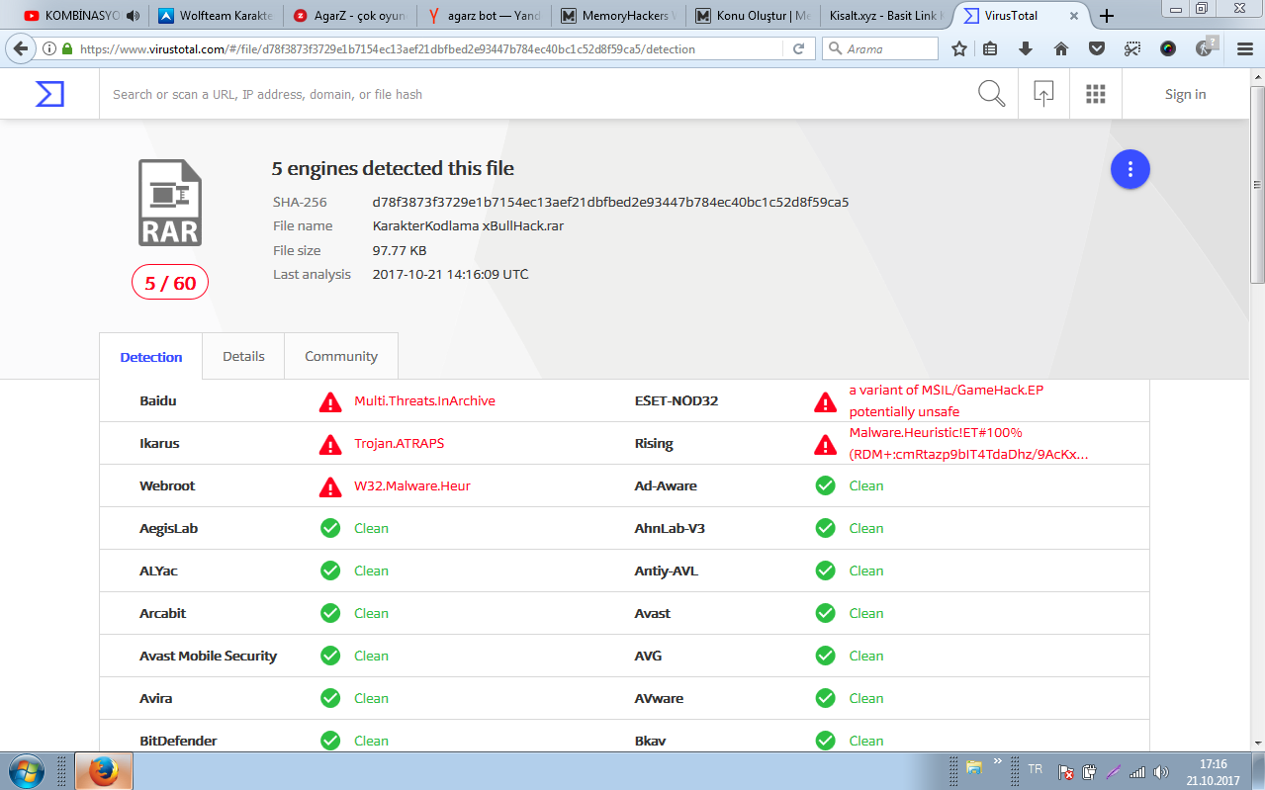Click the RAR file type icon
This screenshot has width=1265, height=790.
click(x=169, y=202)
